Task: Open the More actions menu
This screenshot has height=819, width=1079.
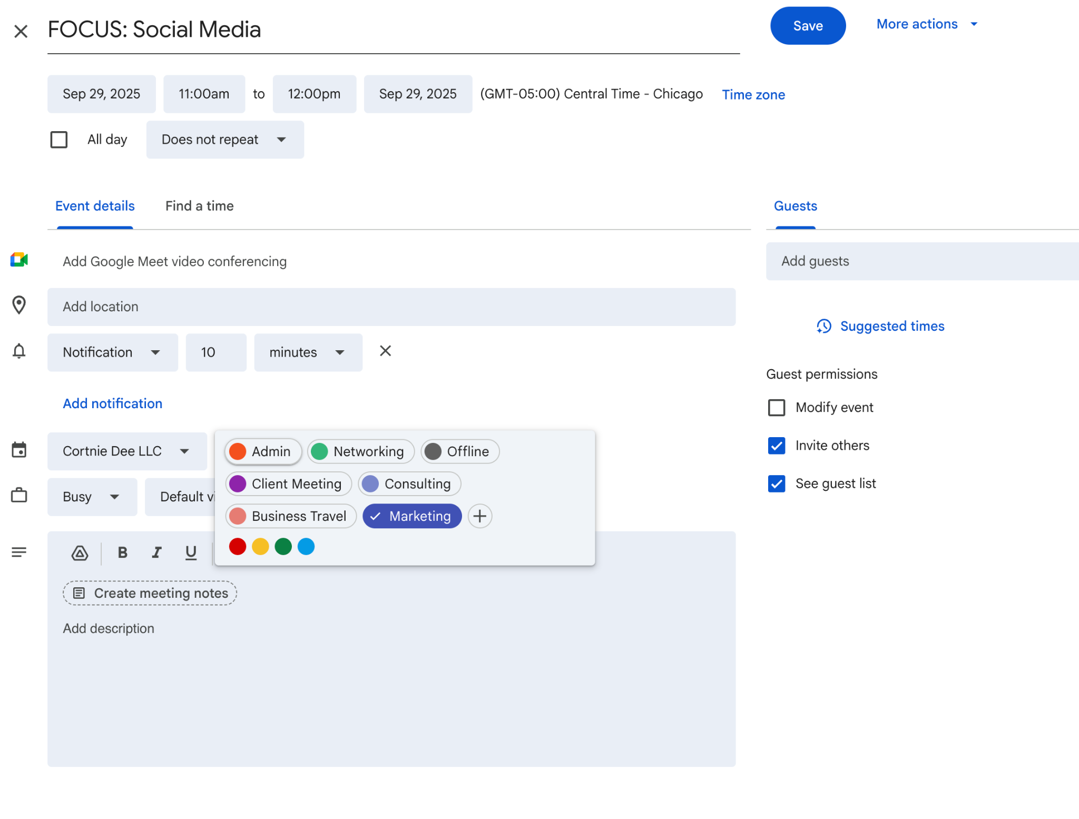Action: pos(926,24)
